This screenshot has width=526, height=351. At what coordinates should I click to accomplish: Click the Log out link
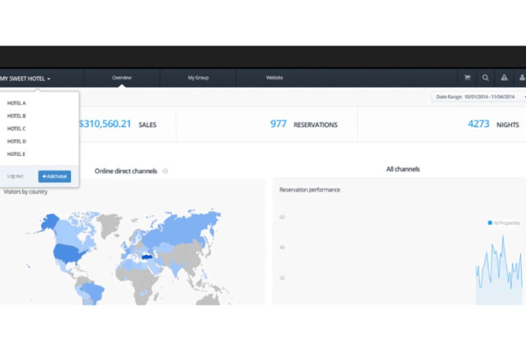[15, 176]
